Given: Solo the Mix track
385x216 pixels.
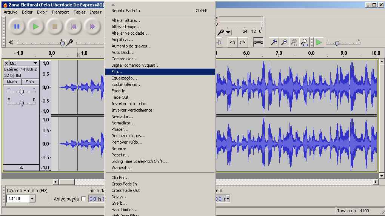Looking at the screenshot, I should point(30,82).
